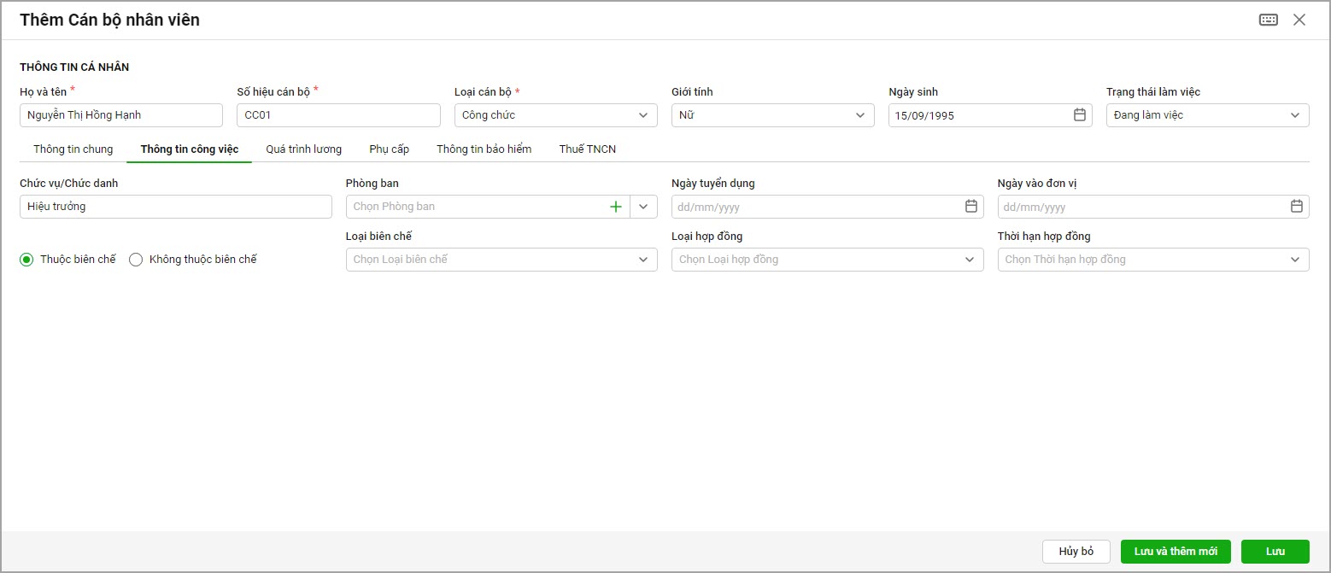
Task: Open calendar for Ngày tuyển dụng
Action: point(970,207)
